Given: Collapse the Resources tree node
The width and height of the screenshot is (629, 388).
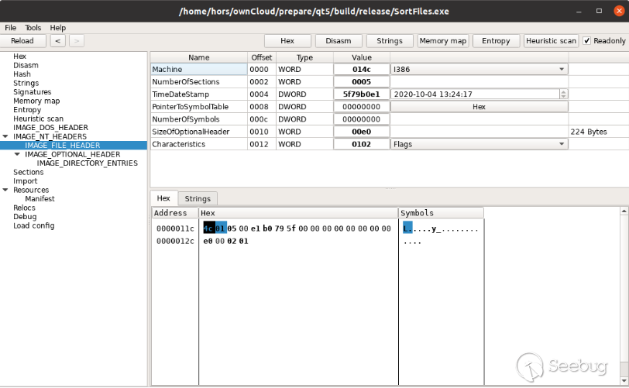Looking at the screenshot, I should pos(6,190).
